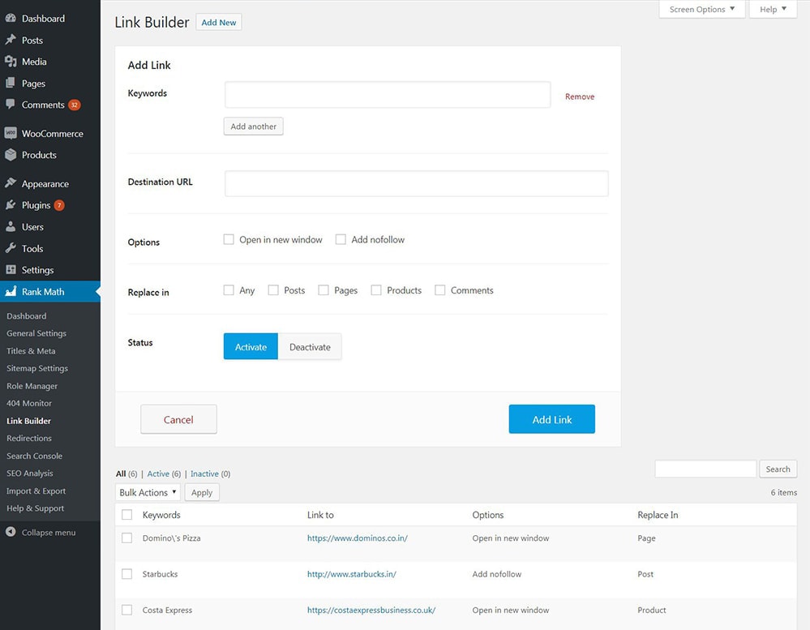The height and width of the screenshot is (630, 810).
Task: Click the WooCommerce sidebar icon
Action: pos(10,133)
